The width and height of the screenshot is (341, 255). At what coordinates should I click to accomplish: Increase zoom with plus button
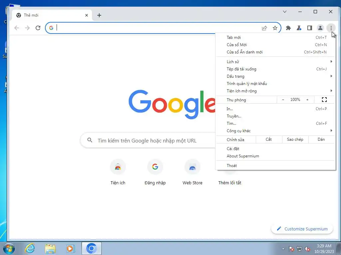coord(307,100)
